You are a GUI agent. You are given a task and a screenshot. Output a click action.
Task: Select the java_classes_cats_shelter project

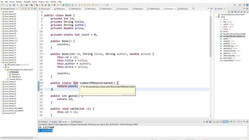(x=14, y=108)
